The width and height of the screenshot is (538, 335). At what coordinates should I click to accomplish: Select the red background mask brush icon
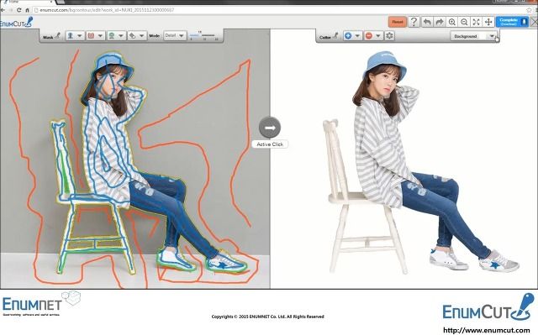click(x=91, y=35)
